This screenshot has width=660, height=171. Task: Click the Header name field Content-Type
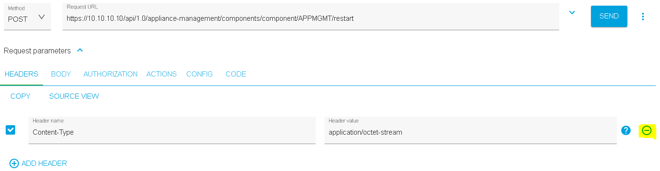tap(172, 130)
